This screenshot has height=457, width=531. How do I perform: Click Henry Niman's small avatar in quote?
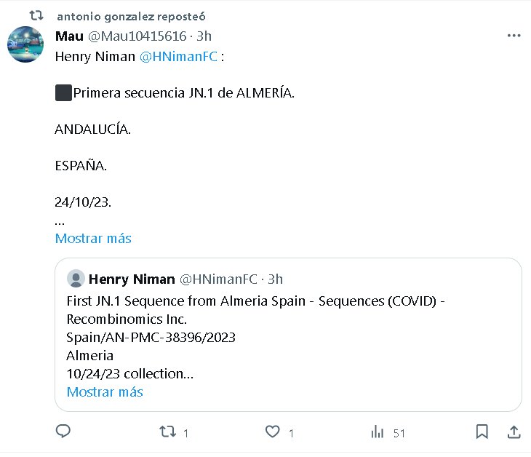tap(75, 279)
